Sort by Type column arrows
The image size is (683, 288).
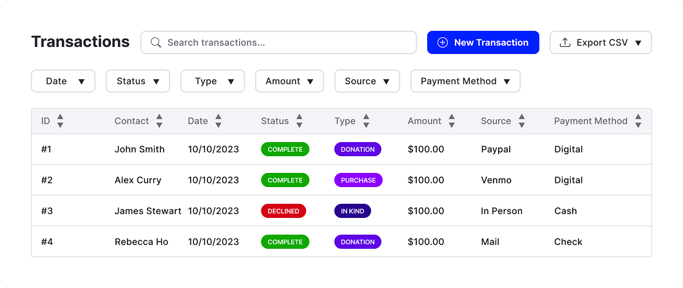[366, 121]
